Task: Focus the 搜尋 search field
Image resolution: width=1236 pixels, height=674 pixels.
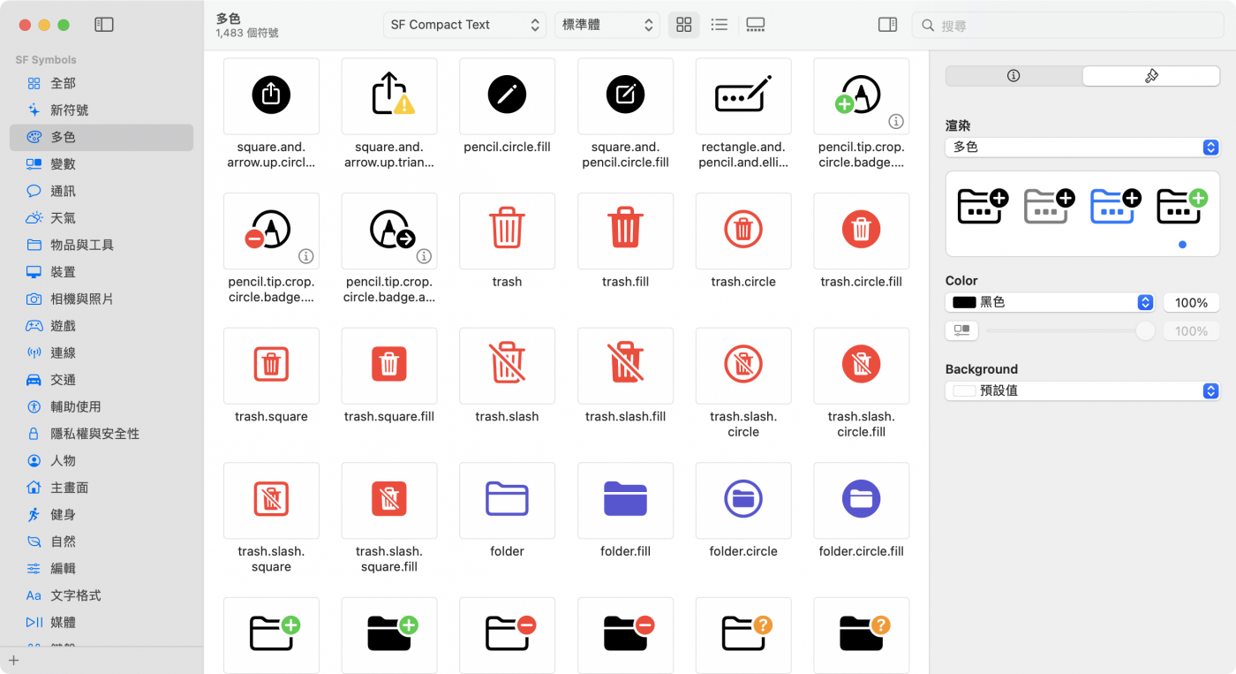Action: pyautogui.click(x=1067, y=25)
